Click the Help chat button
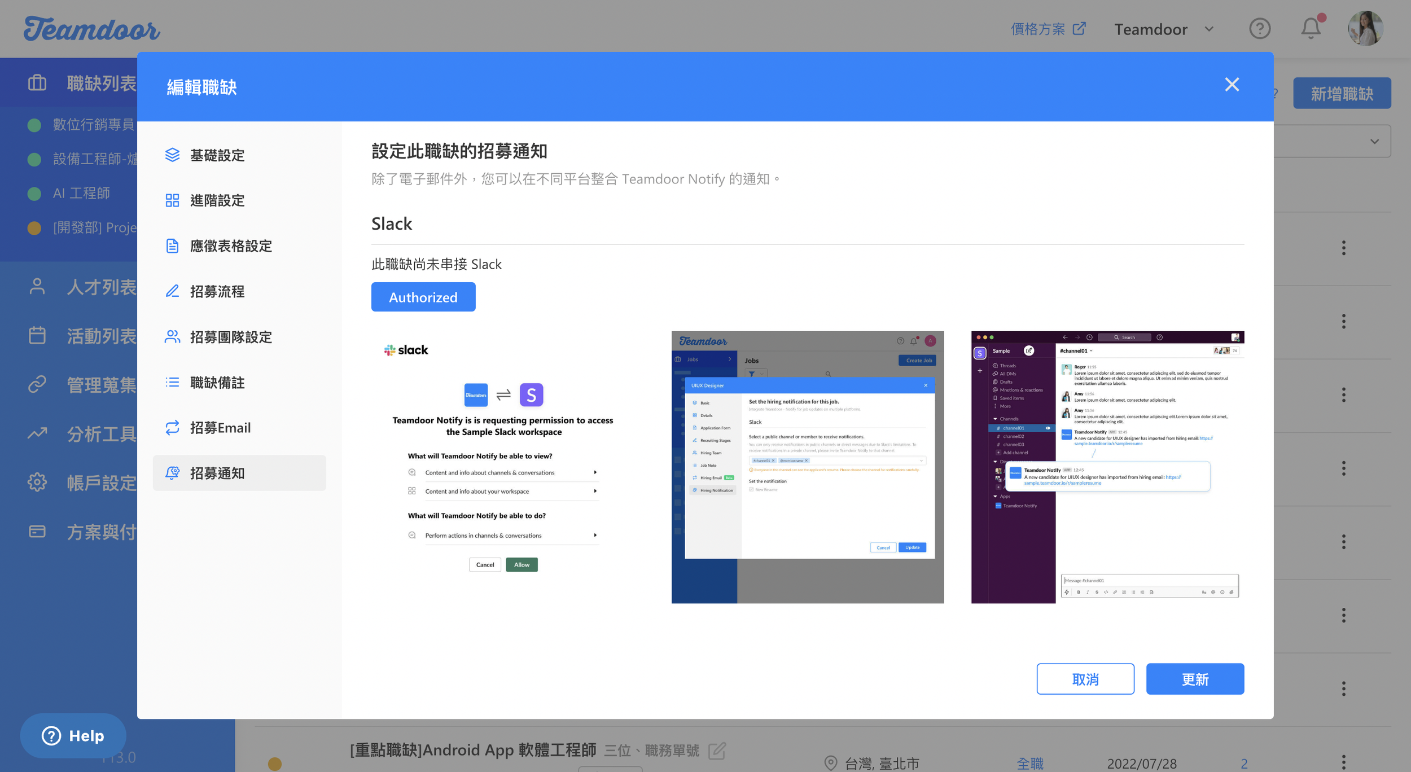Screen dimensions: 1411x772 pyautogui.click(x=73, y=735)
